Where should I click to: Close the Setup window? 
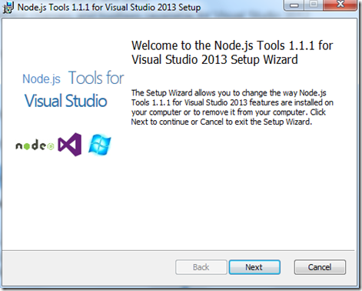pyautogui.click(x=340, y=5)
